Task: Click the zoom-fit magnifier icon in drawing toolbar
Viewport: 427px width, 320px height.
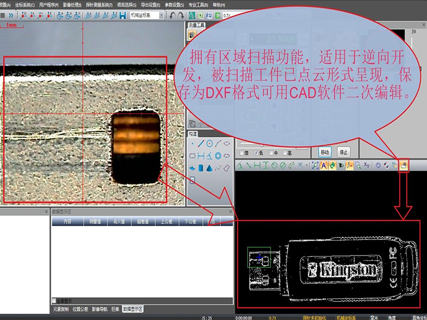Action: pos(315,165)
